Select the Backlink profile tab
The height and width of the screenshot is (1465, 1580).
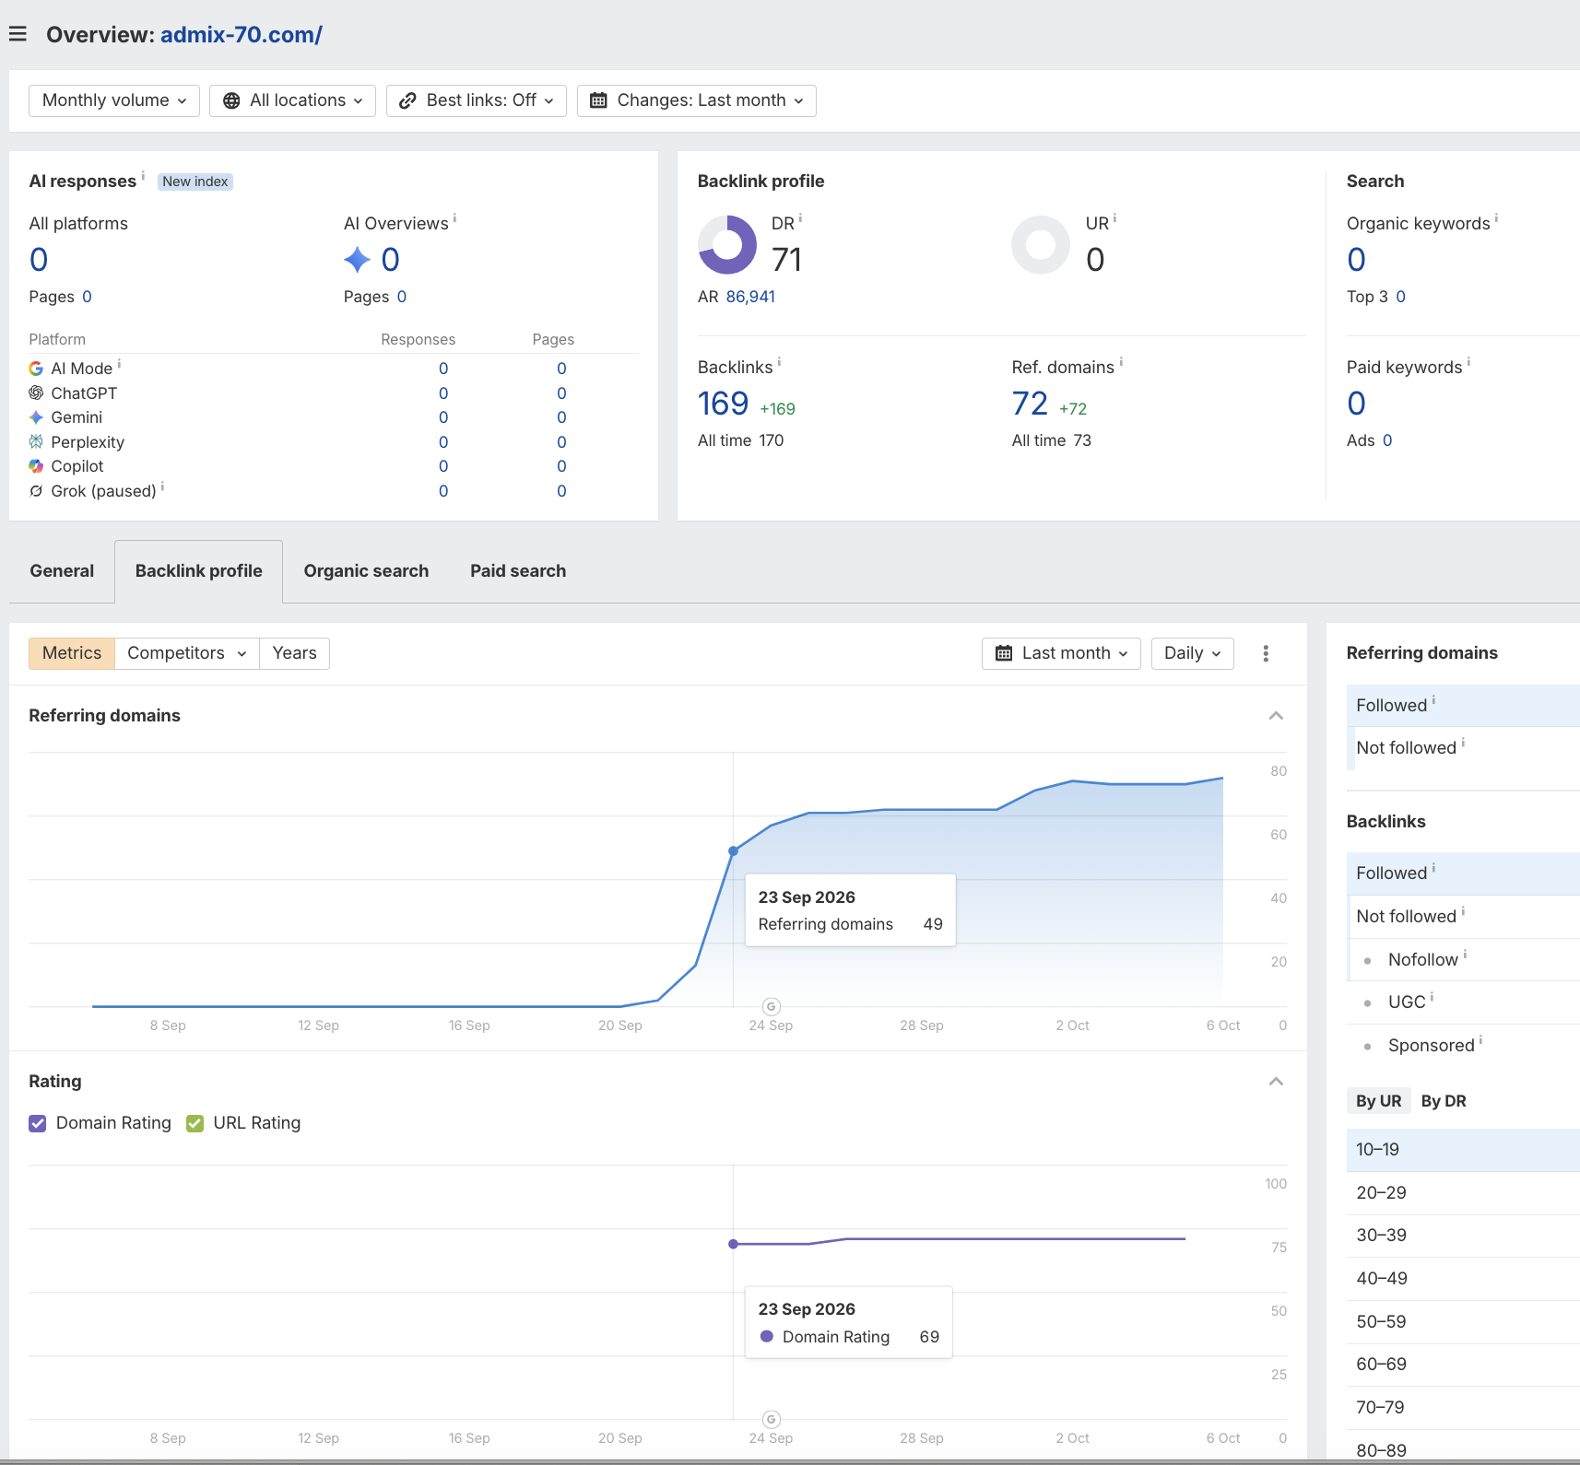coord(199,571)
